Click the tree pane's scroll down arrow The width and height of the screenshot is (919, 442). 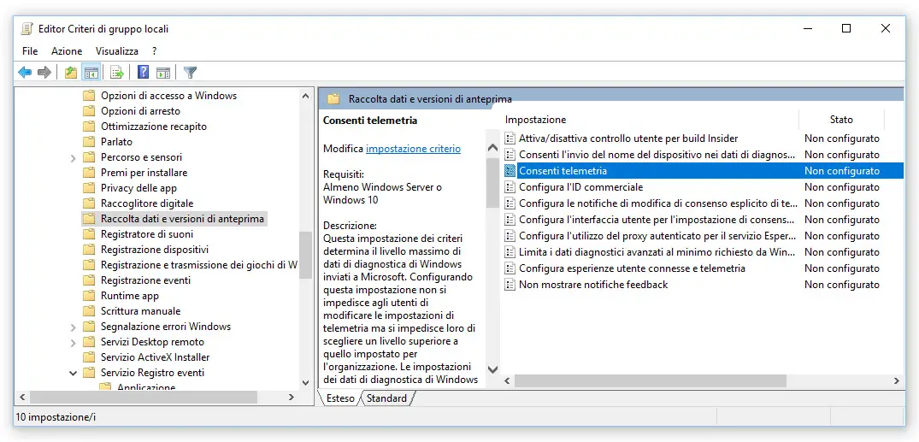coord(306,382)
